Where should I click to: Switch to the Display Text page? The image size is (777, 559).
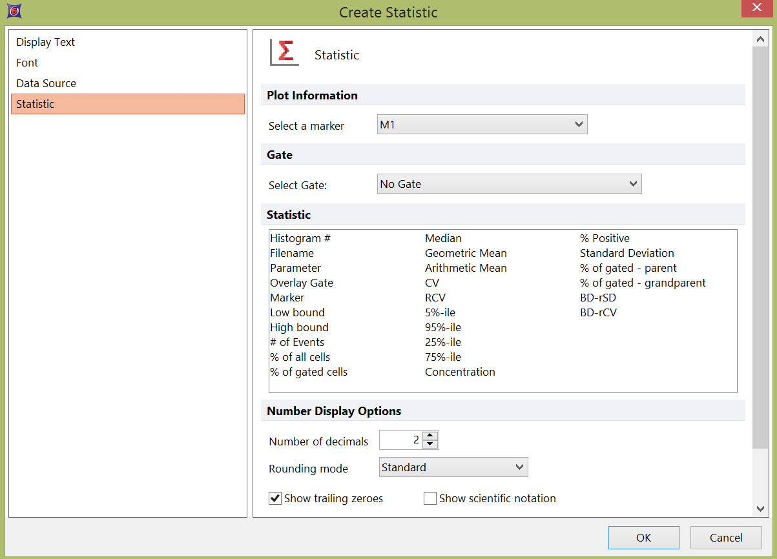(x=46, y=42)
